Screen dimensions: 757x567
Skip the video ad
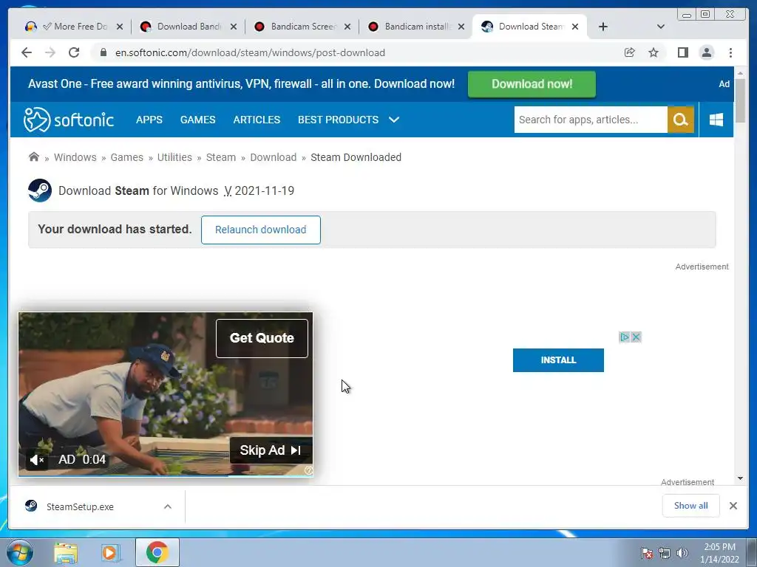[x=271, y=450]
